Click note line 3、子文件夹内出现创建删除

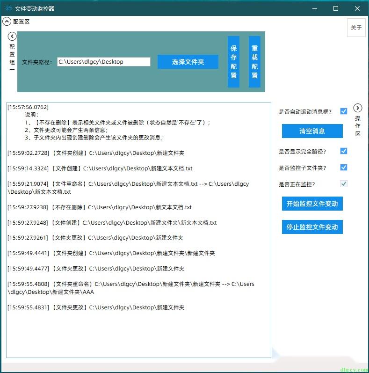coord(94,138)
